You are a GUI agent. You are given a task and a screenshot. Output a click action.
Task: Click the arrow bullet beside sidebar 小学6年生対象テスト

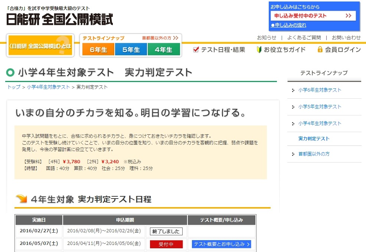coord(293,90)
